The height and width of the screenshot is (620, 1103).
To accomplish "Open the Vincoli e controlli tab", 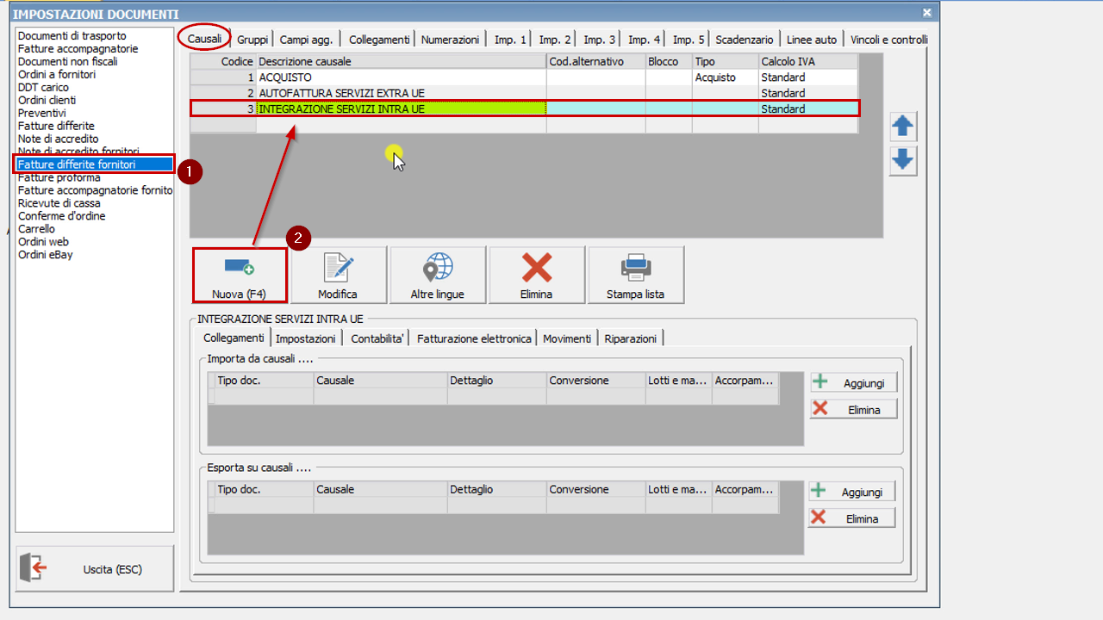I will [x=888, y=40].
